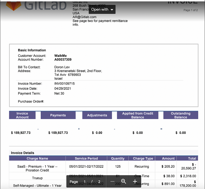Click the total page count in toolbar
205x189 pixels.
pyautogui.click(x=99, y=182)
